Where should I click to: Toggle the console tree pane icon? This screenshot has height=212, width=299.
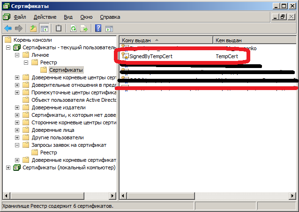click(44, 29)
